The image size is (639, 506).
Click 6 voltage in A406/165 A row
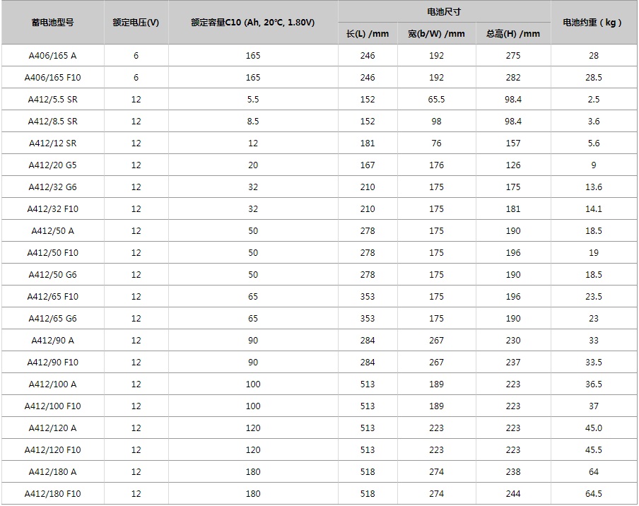click(136, 55)
